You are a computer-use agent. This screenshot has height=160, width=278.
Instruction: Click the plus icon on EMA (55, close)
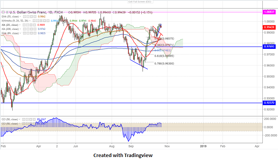31,16
